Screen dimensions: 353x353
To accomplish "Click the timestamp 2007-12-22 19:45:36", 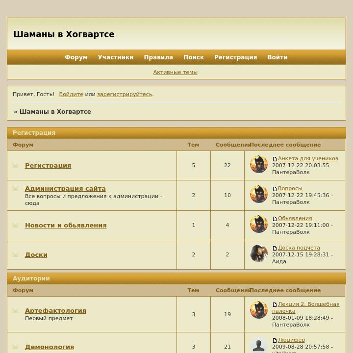I will tap(301, 195).
